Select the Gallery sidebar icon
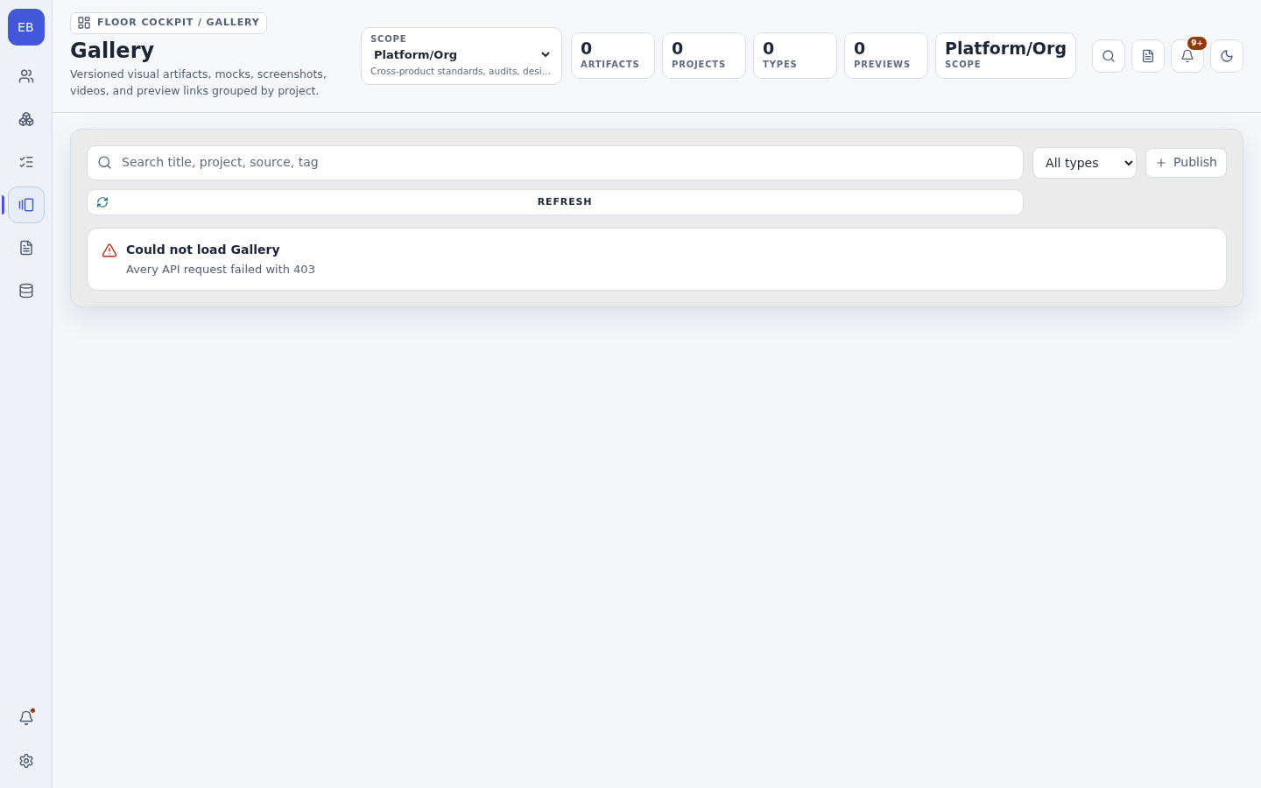This screenshot has height=788, width=1261. coord(26,205)
